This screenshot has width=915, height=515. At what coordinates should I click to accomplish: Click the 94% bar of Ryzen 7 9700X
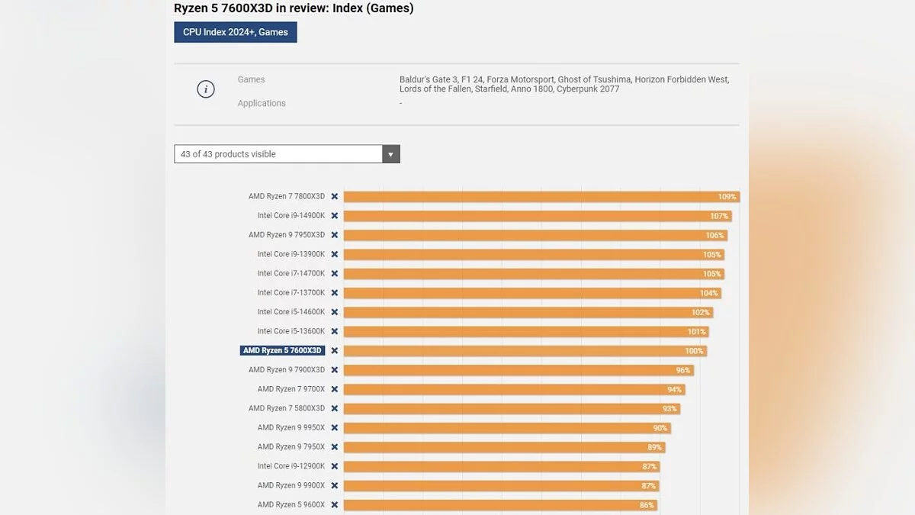point(514,389)
